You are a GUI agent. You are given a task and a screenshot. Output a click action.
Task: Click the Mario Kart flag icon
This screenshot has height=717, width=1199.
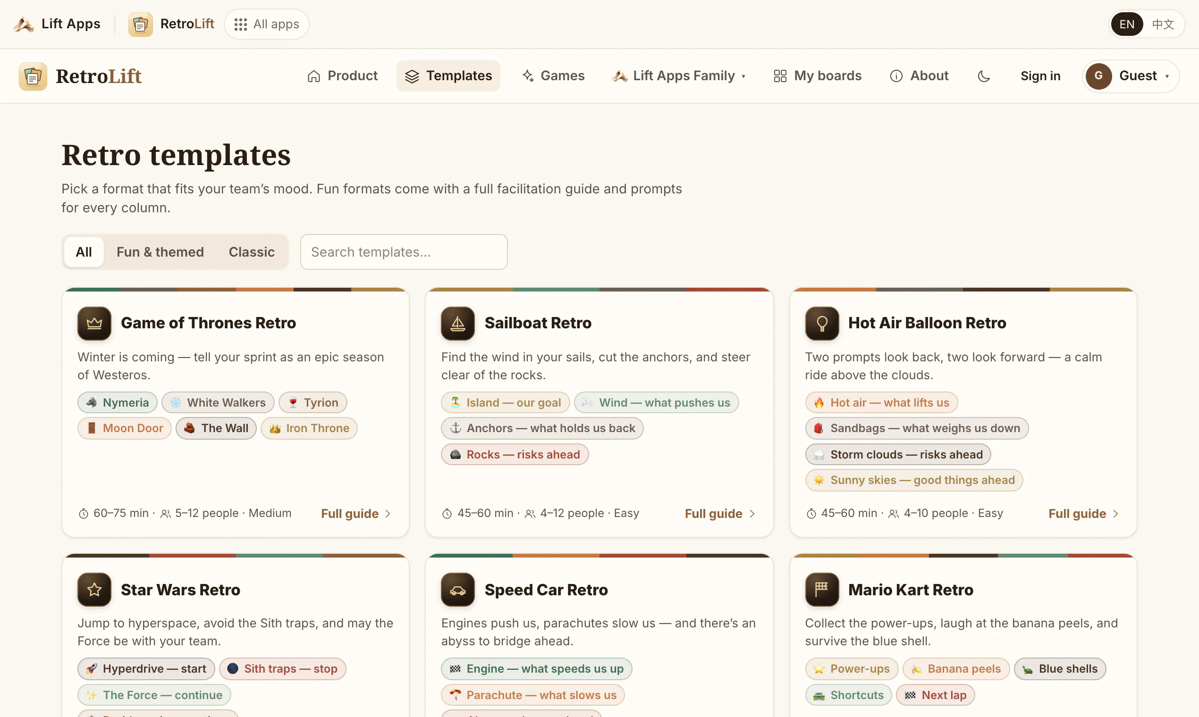coord(822,590)
